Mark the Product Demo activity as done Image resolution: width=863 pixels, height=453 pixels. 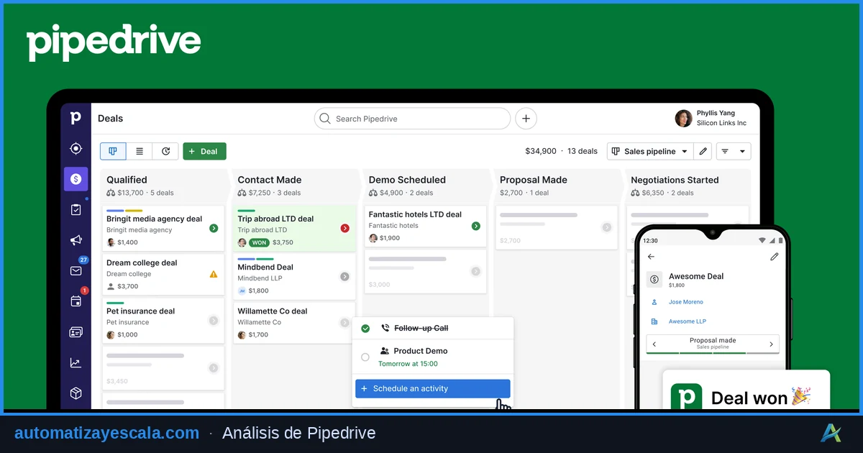coord(365,357)
